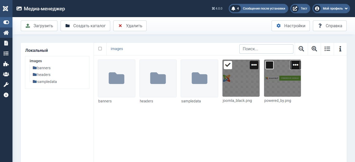The width and height of the screenshot is (355, 162).
Task: Click the Удалить delete button
Action: [130, 26]
